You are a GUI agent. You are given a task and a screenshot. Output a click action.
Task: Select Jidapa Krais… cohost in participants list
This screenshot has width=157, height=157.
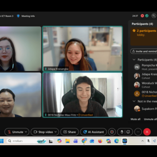point(145,76)
